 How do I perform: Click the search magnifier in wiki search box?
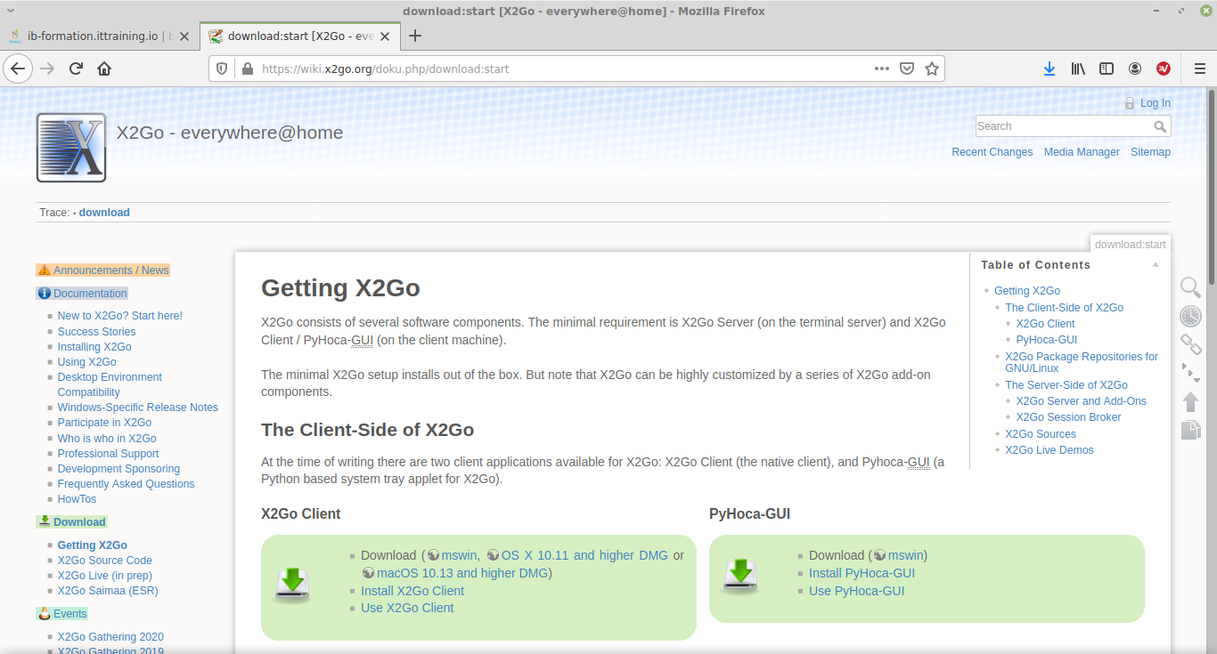click(x=1160, y=126)
